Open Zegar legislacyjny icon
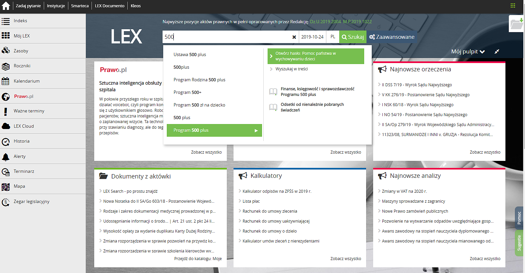Image resolution: width=525 pixels, height=273 pixels. tap(6, 202)
